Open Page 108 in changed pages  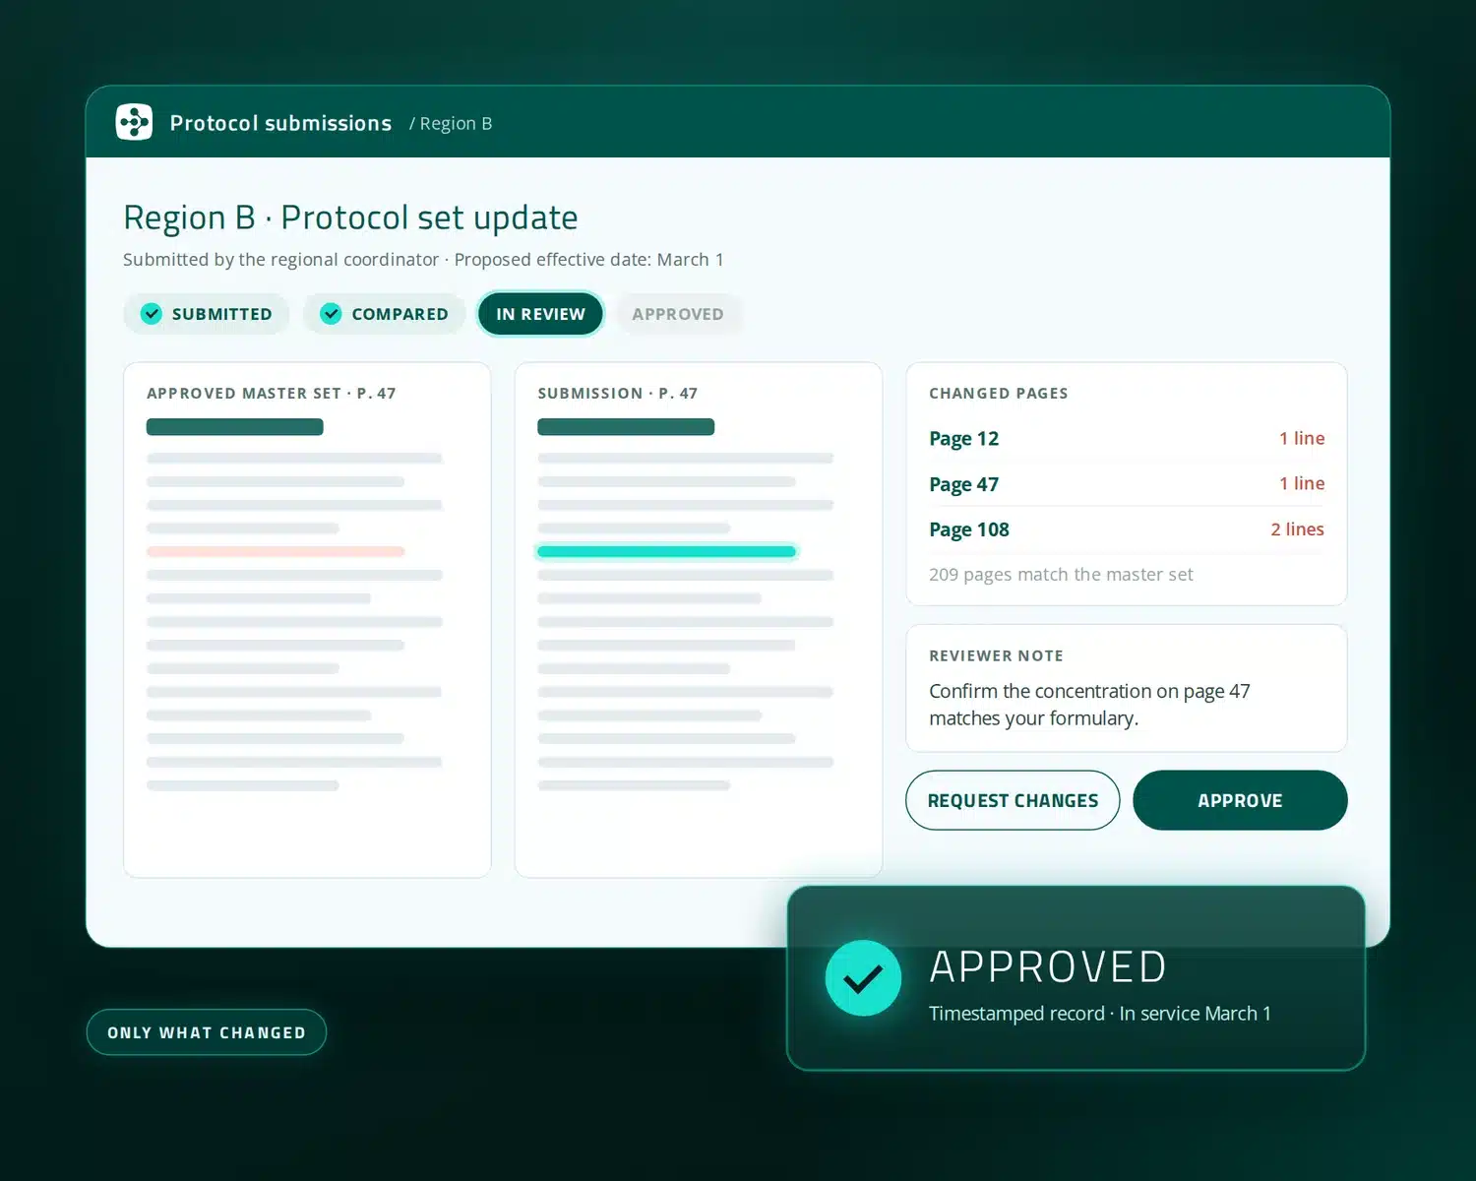click(x=1127, y=529)
